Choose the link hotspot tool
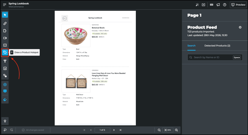This screenshot has width=248, height=135. (5, 23)
